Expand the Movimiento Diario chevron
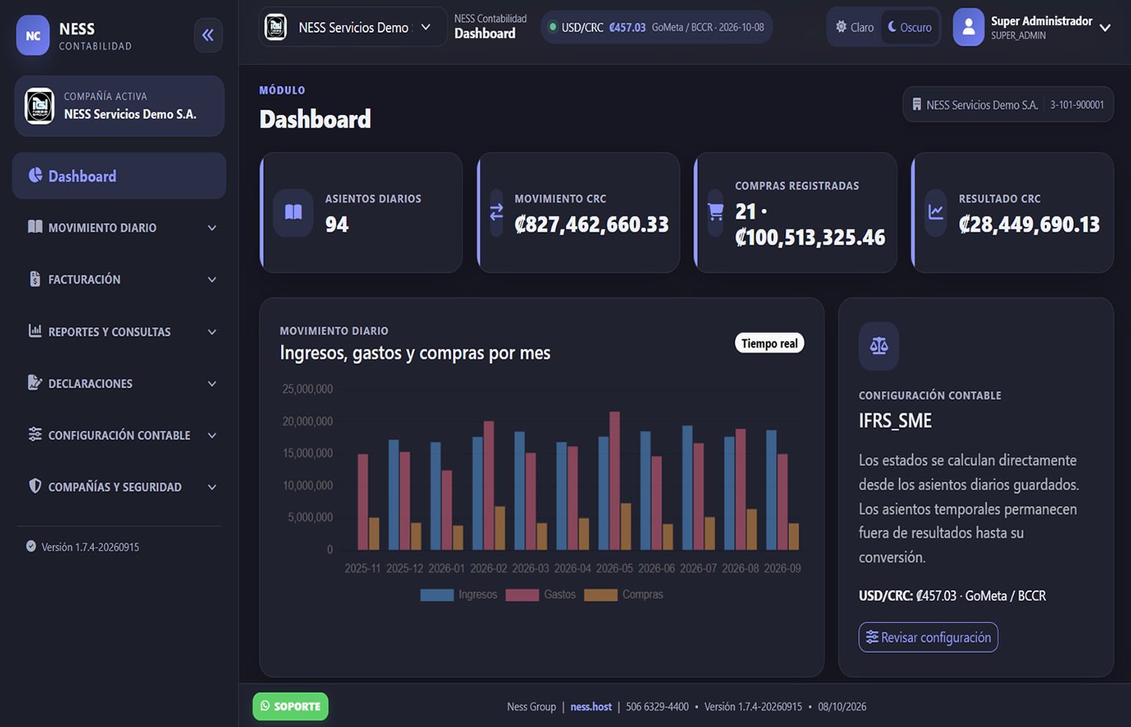Viewport: 1131px width, 727px height. point(212,228)
